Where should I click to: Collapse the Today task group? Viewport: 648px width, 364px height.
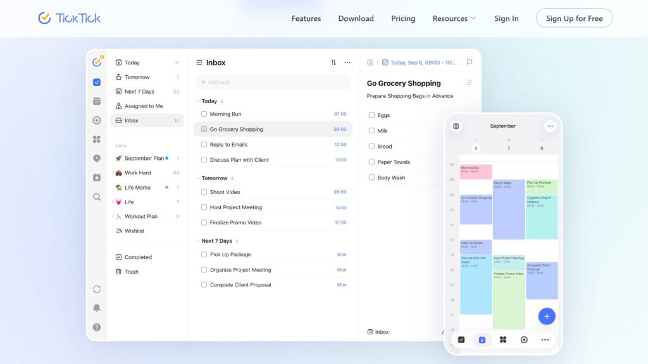point(197,101)
